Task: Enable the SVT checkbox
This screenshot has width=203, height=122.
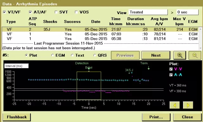Action: [56, 12]
